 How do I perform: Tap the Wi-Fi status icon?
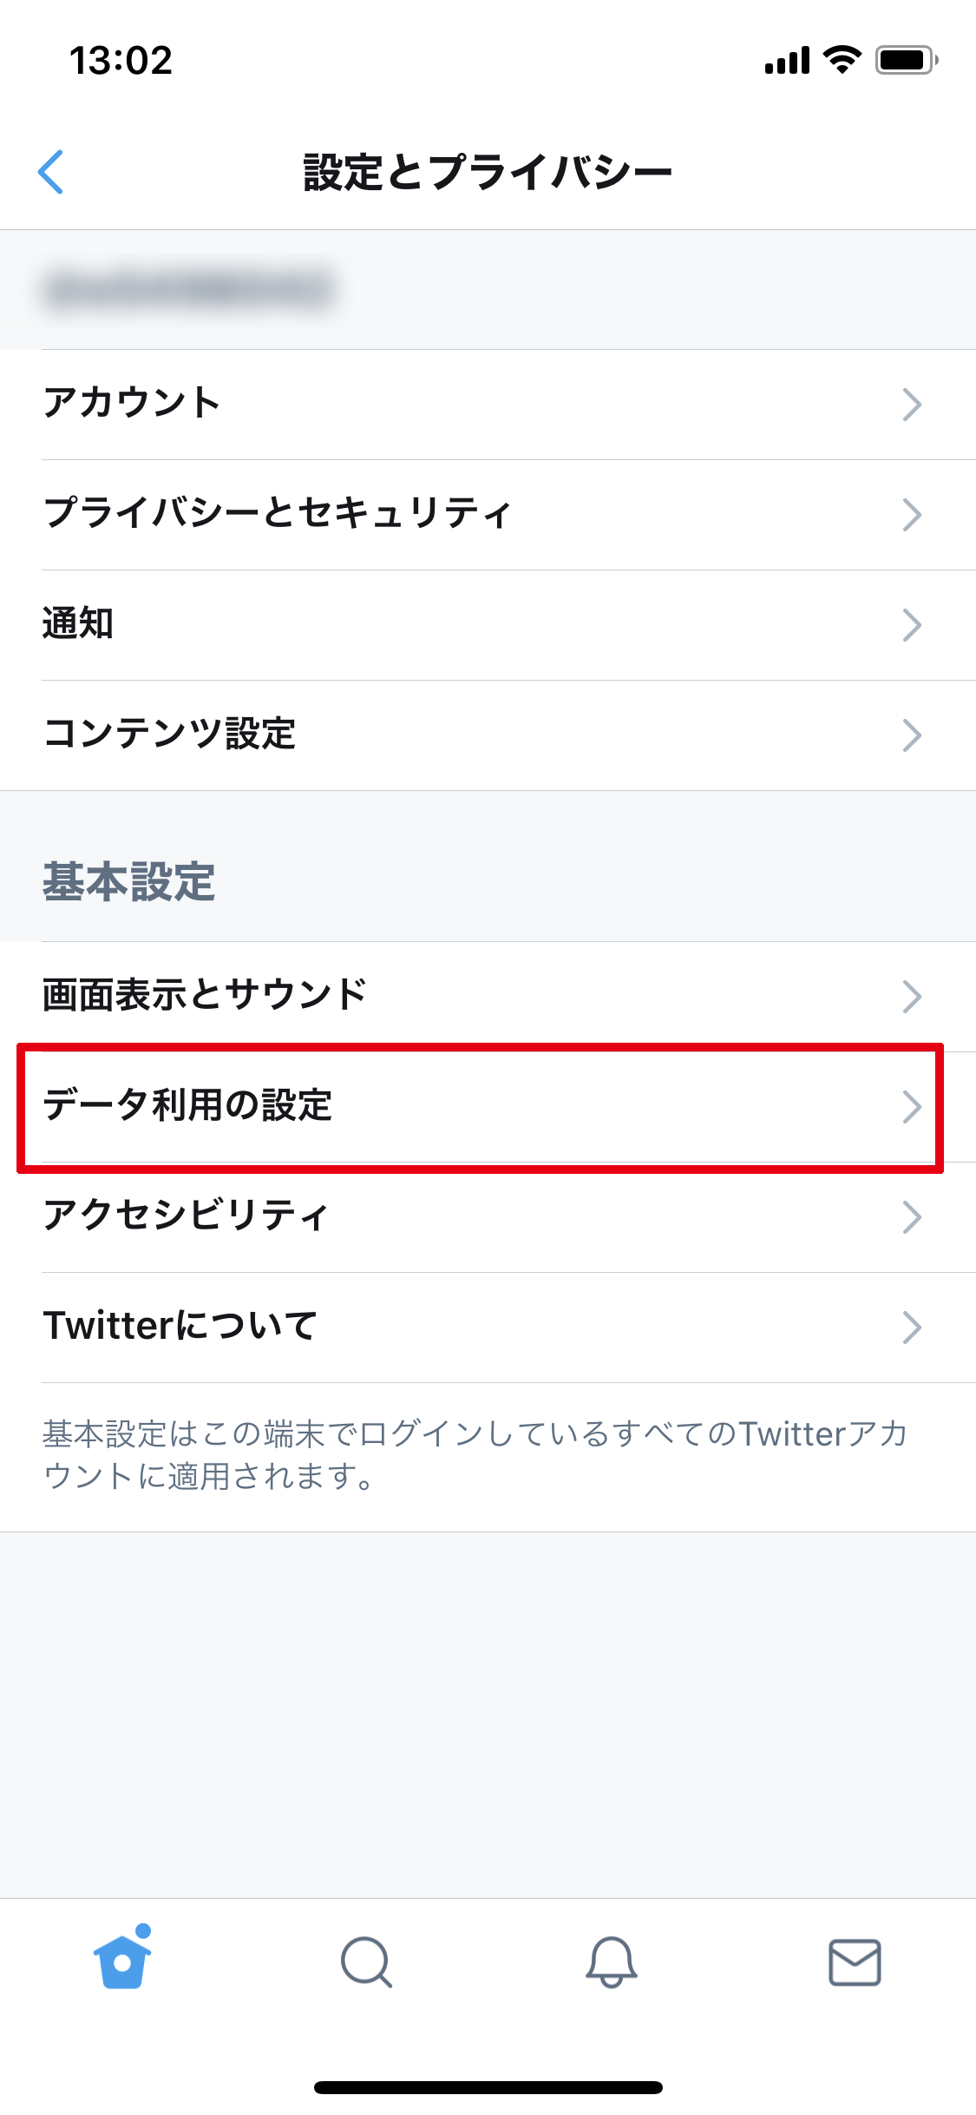coord(842,60)
